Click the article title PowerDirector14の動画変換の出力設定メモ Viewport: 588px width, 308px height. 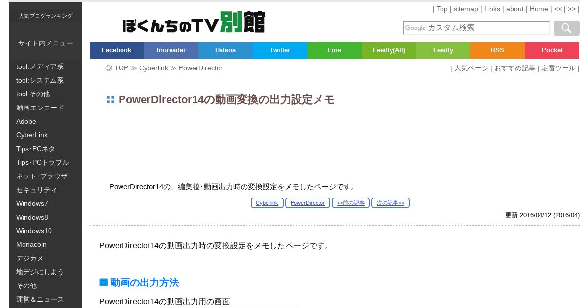coord(226,100)
